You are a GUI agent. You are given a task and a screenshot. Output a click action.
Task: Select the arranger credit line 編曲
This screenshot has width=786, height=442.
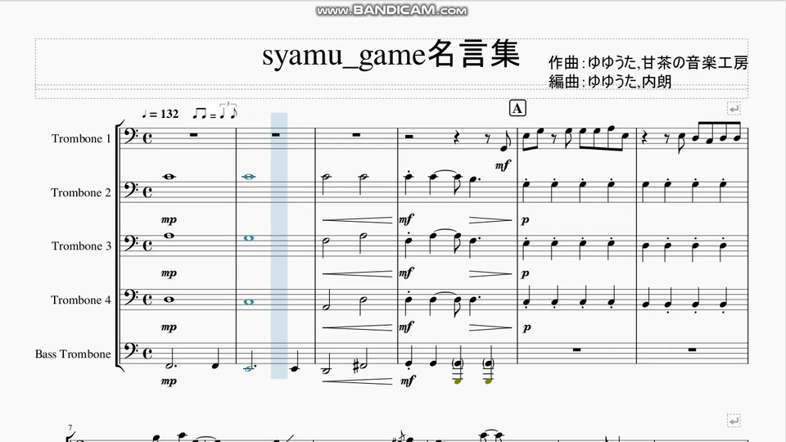610,81
